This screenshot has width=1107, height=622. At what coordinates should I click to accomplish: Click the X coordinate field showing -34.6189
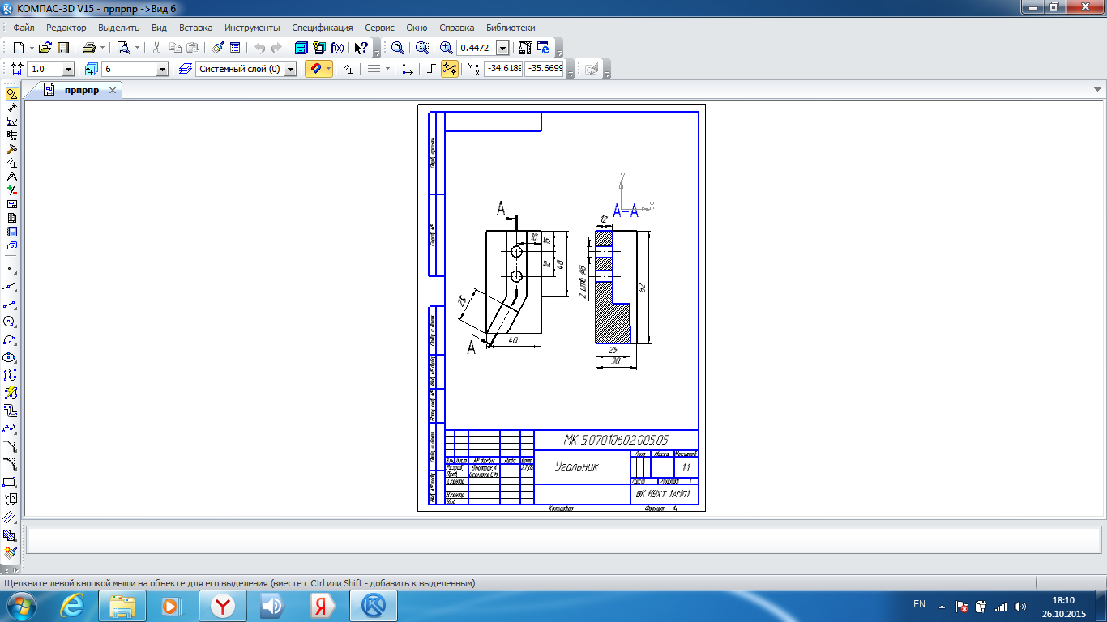point(503,70)
